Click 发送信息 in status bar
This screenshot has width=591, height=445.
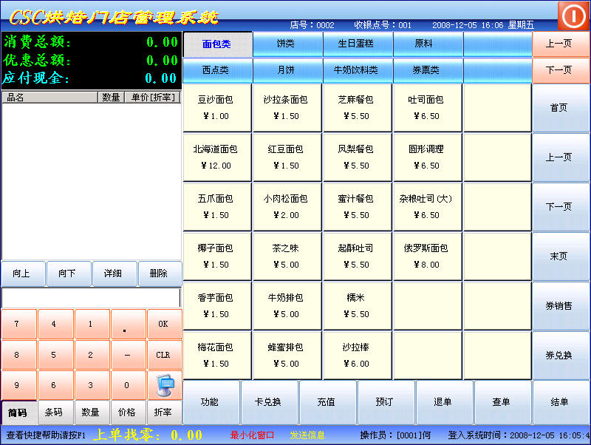point(307,435)
